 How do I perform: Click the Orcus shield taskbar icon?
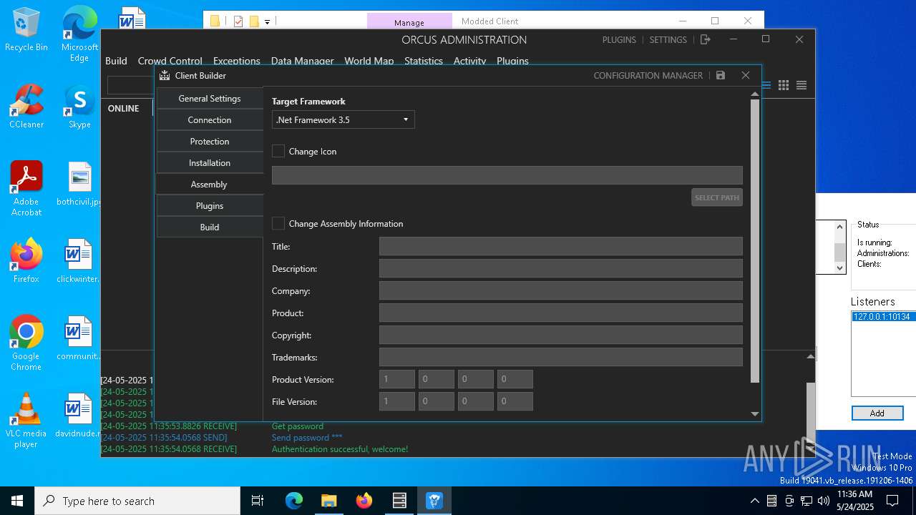coord(434,501)
